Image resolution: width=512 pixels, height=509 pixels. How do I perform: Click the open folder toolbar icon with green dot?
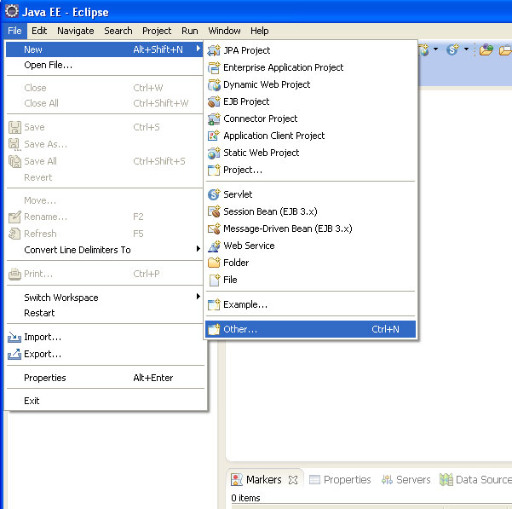point(486,49)
